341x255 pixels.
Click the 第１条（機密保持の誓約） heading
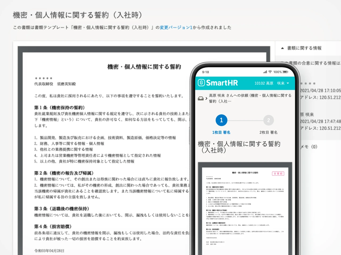pyautogui.click(x=59, y=108)
